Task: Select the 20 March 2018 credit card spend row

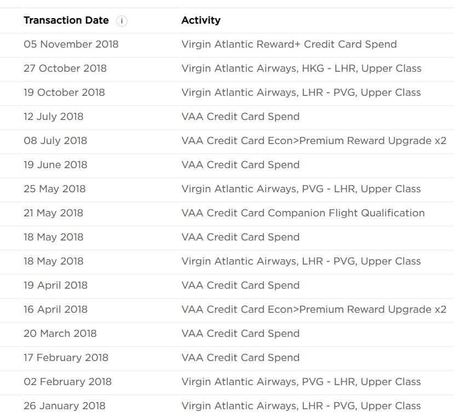Action: click(x=227, y=334)
